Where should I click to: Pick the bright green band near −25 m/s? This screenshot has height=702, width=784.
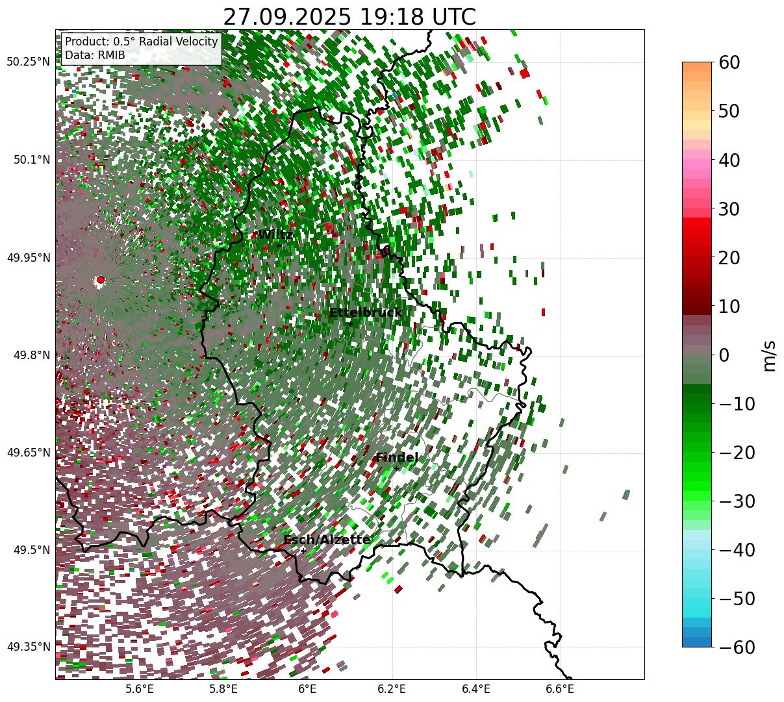tap(697, 477)
